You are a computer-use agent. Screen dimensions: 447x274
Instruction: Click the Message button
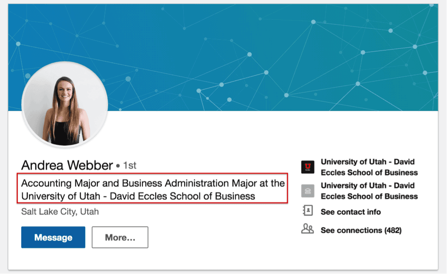53,237
